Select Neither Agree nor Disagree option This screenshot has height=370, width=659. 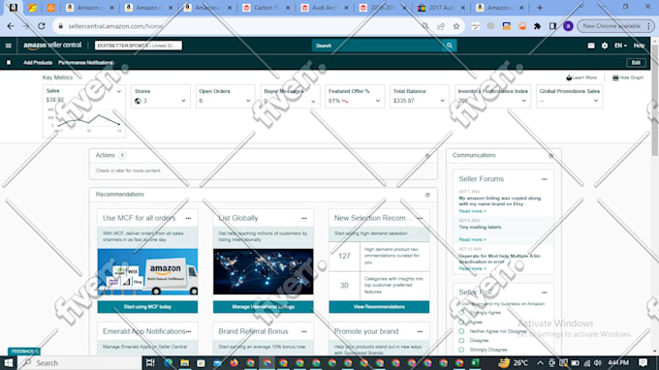pos(461,331)
